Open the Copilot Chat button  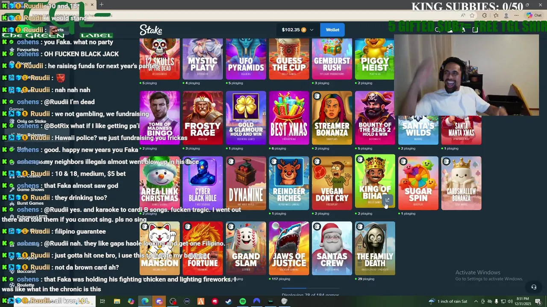click(x=534, y=15)
